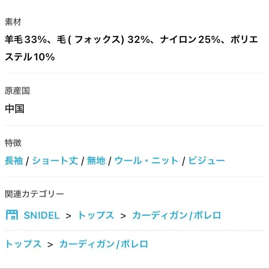Open the SNIDEL brand link
269x269 pixels.
click(41, 215)
